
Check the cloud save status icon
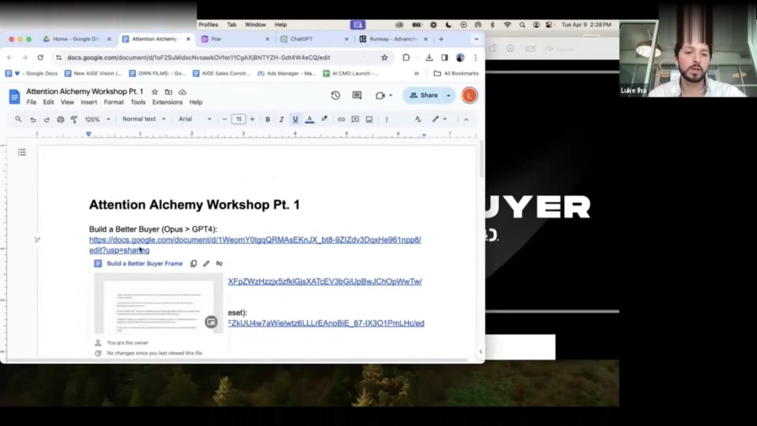tap(182, 92)
